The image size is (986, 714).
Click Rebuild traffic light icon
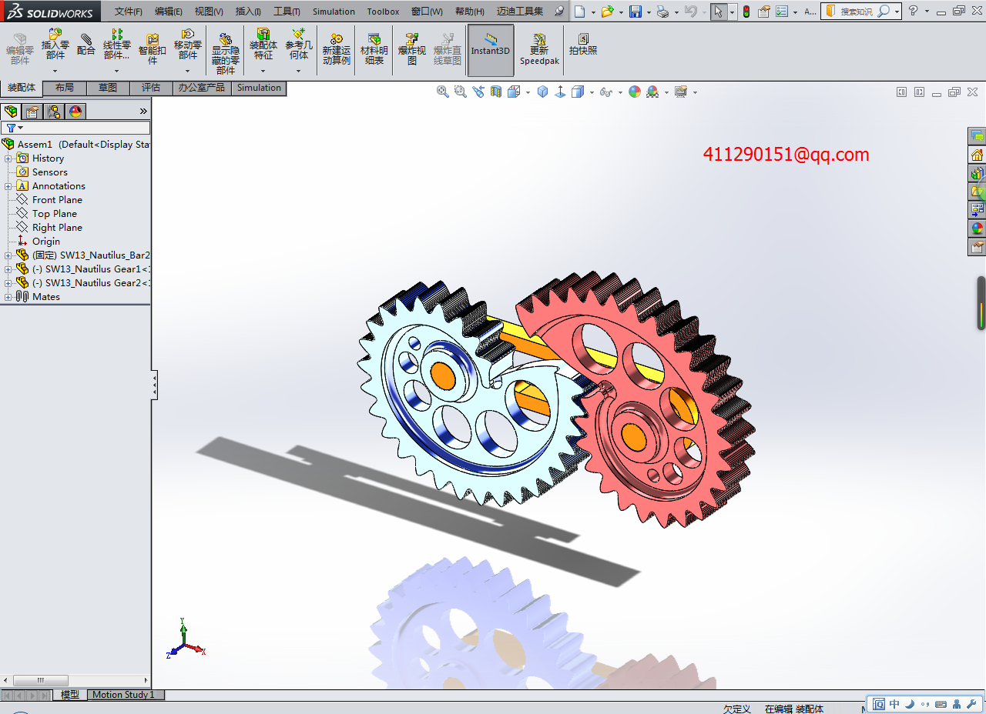746,12
